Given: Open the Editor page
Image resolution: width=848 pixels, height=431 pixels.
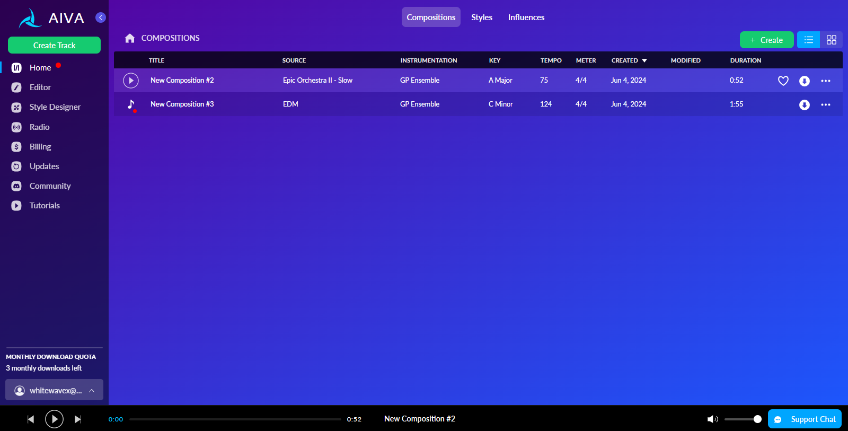Looking at the screenshot, I should tap(40, 87).
